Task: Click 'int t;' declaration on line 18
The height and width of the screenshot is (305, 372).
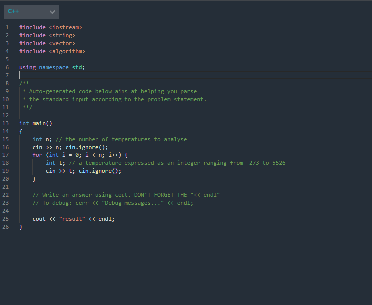Action: 55,163
